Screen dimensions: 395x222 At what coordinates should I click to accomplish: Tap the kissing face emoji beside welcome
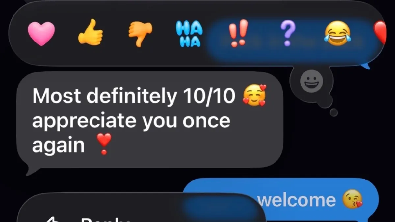click(x=353, y=200)
